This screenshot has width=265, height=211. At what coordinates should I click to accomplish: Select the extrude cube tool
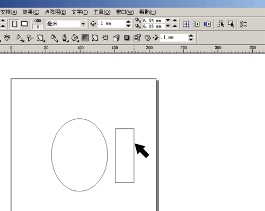coord(116,38)
